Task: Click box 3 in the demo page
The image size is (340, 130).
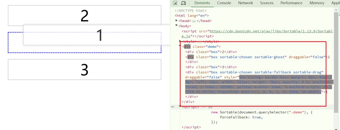Action: [85, 70]
